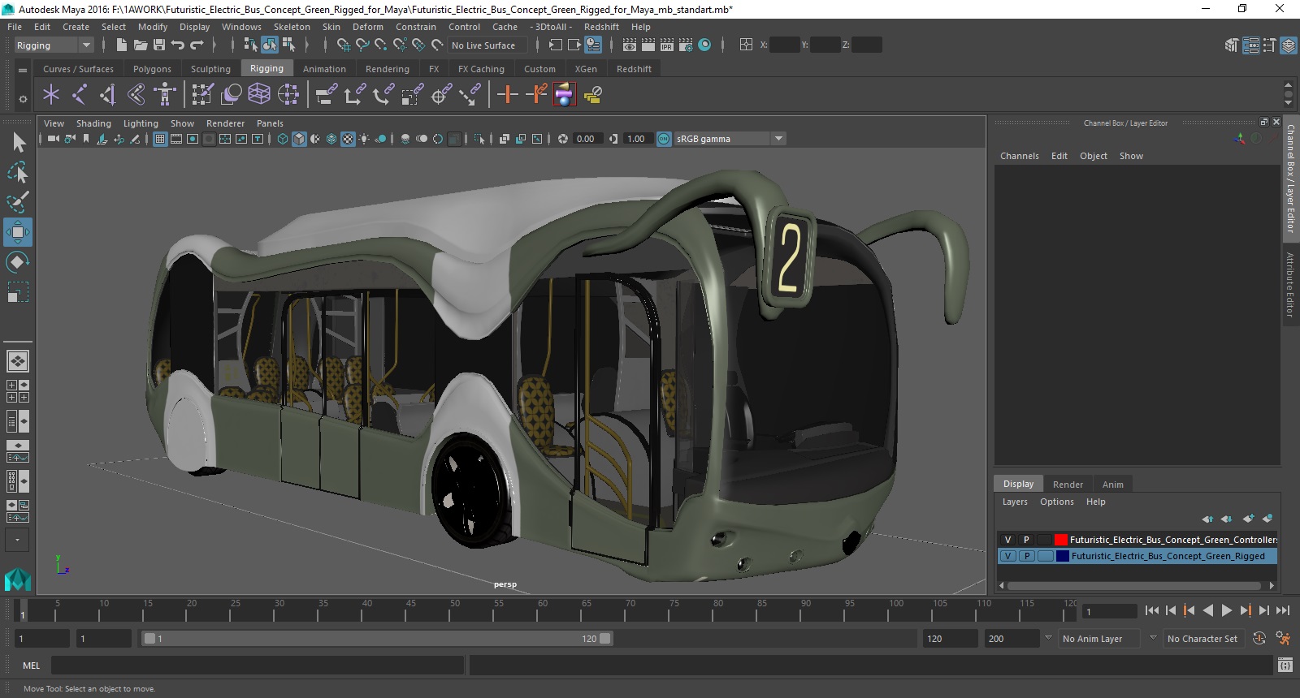The image size is (1300, 698).
Task: Click the Set Key plus shelf icon
Action: click(508, 95)
